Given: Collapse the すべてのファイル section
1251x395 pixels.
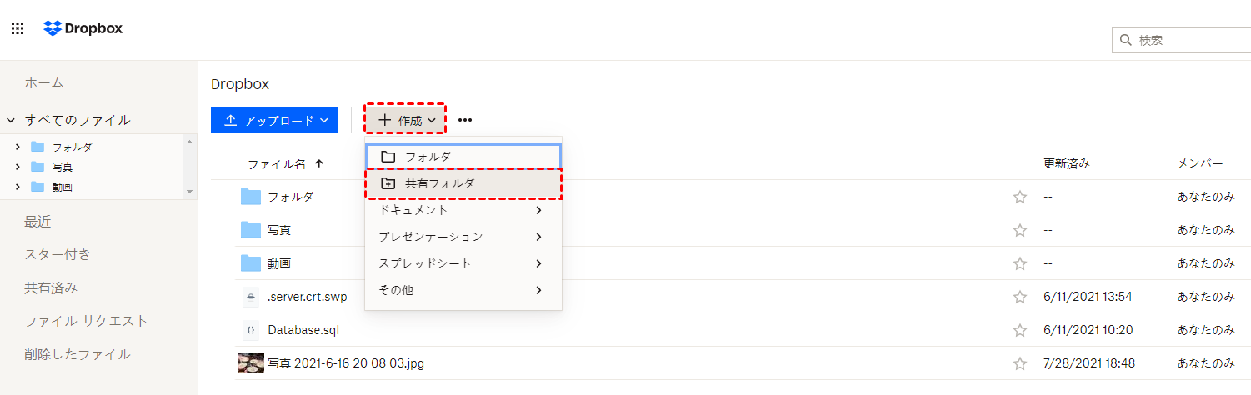Looking at the screenshot, I should pos(11,120).
